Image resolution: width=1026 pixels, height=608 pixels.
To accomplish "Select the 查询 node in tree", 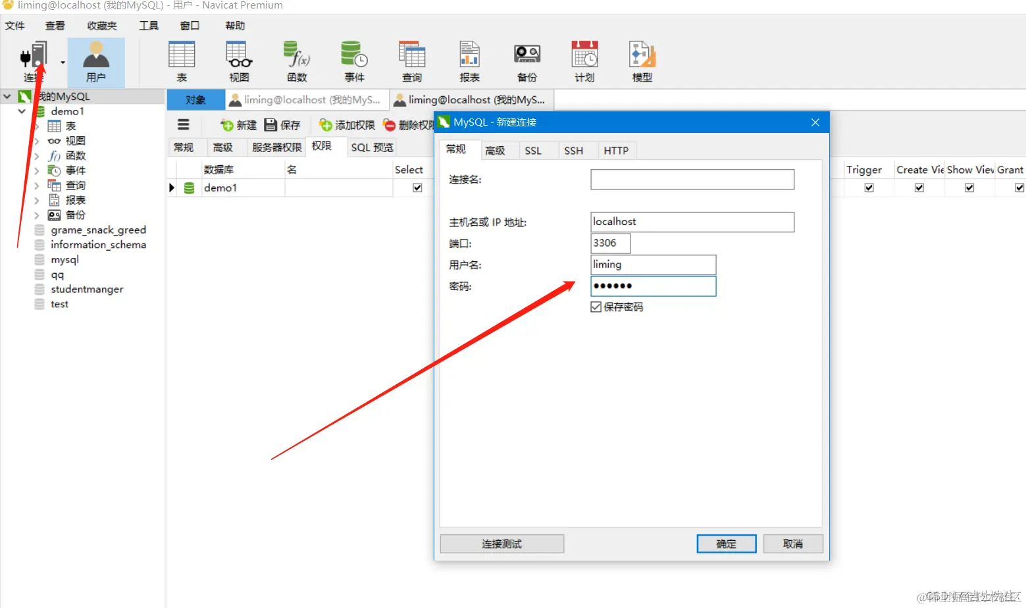I will [x=66, y=186].
